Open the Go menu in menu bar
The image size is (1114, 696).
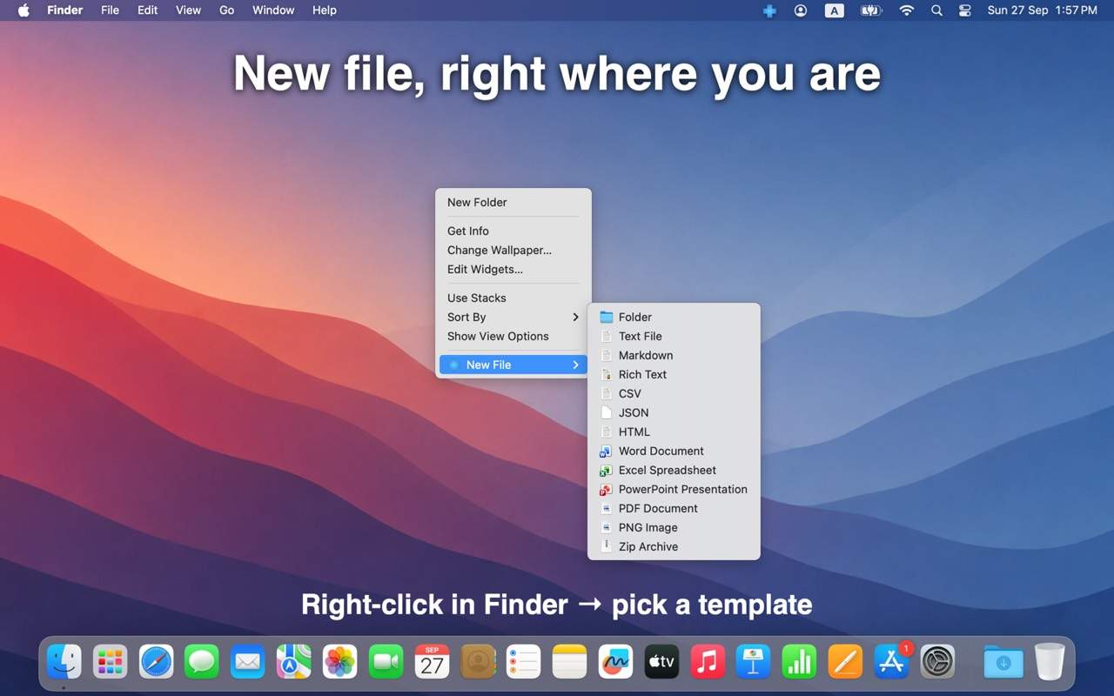[227, 10]
